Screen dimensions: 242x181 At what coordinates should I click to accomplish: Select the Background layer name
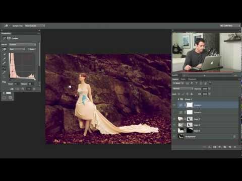191,137
